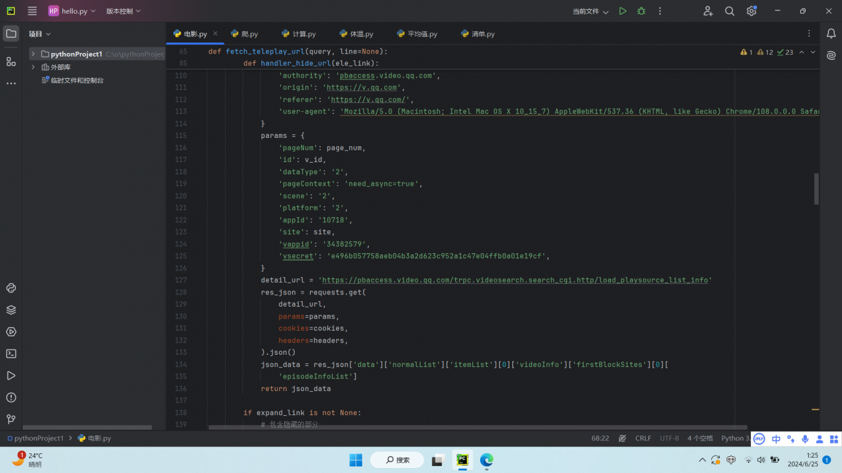Toggle inspections highlighting eye icon in status bar
The image size is (842, 473).
[x=623, y=439]
